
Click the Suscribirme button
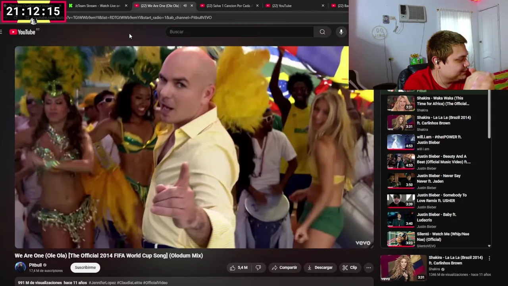(85, 268)
